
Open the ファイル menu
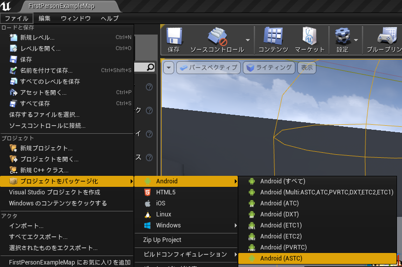(x=17, y=19)
